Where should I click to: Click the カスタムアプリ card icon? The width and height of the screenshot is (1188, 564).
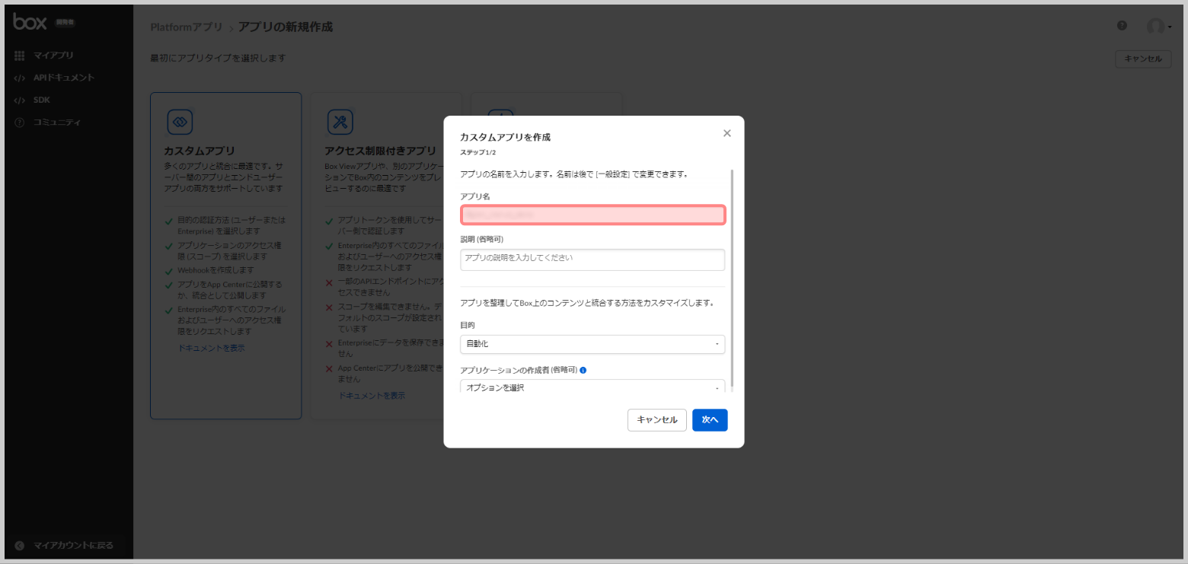pyautogui.click(x=180, y=121)
